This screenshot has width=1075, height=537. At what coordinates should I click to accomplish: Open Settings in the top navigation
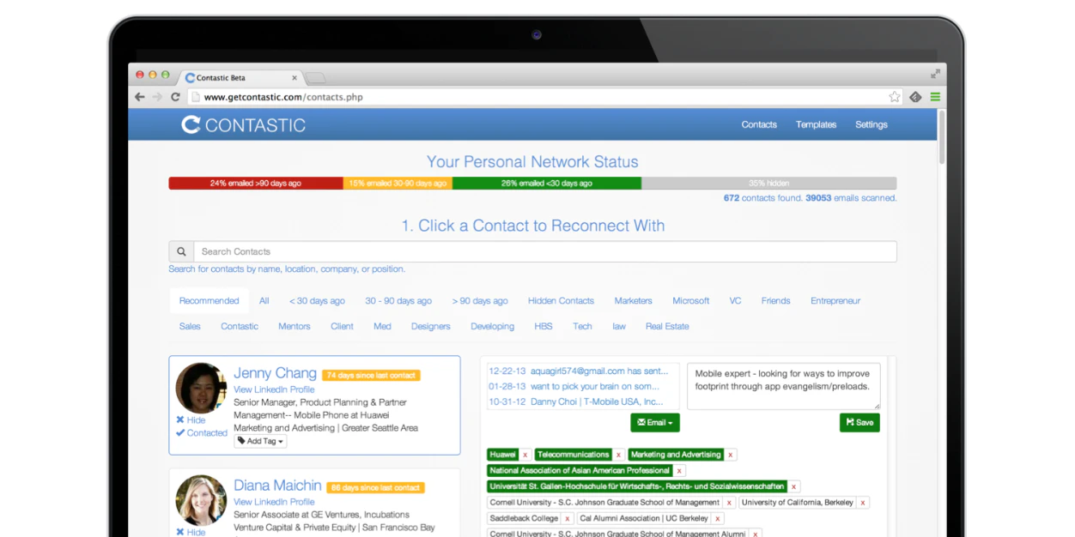(x=872, y=124)
